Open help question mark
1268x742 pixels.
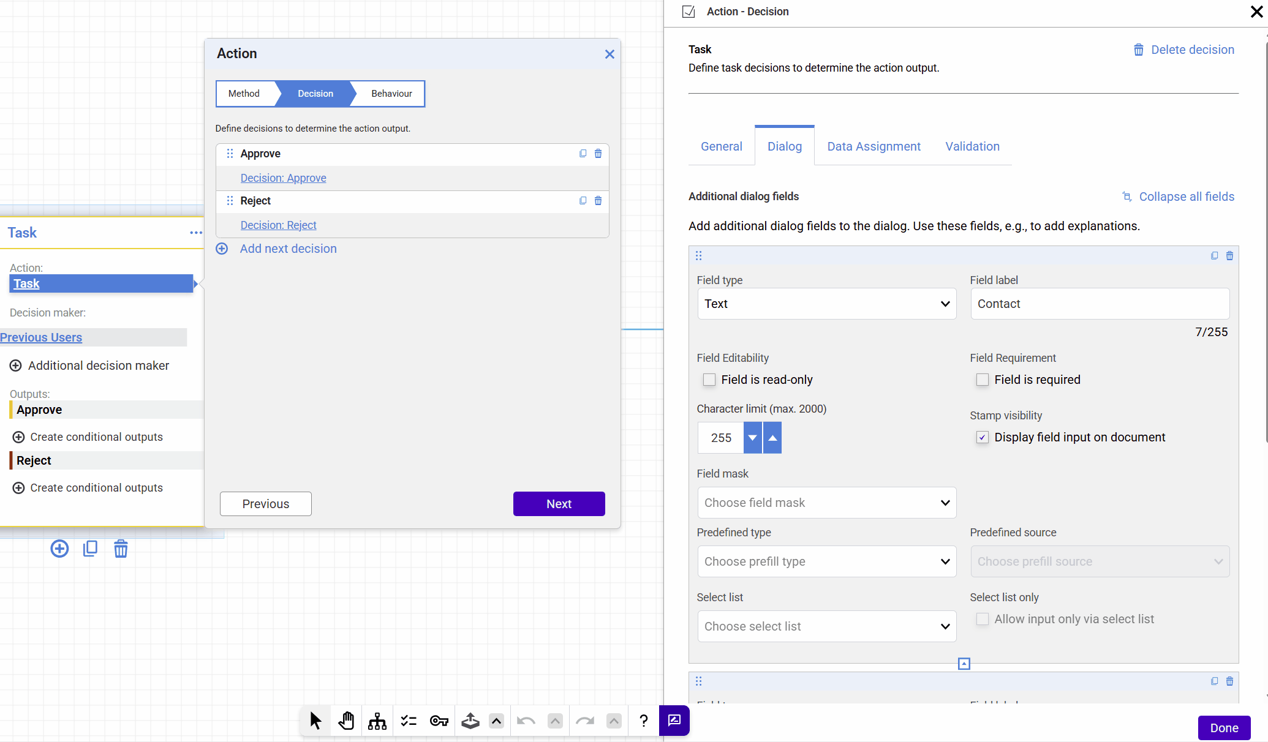click(643, 721)
